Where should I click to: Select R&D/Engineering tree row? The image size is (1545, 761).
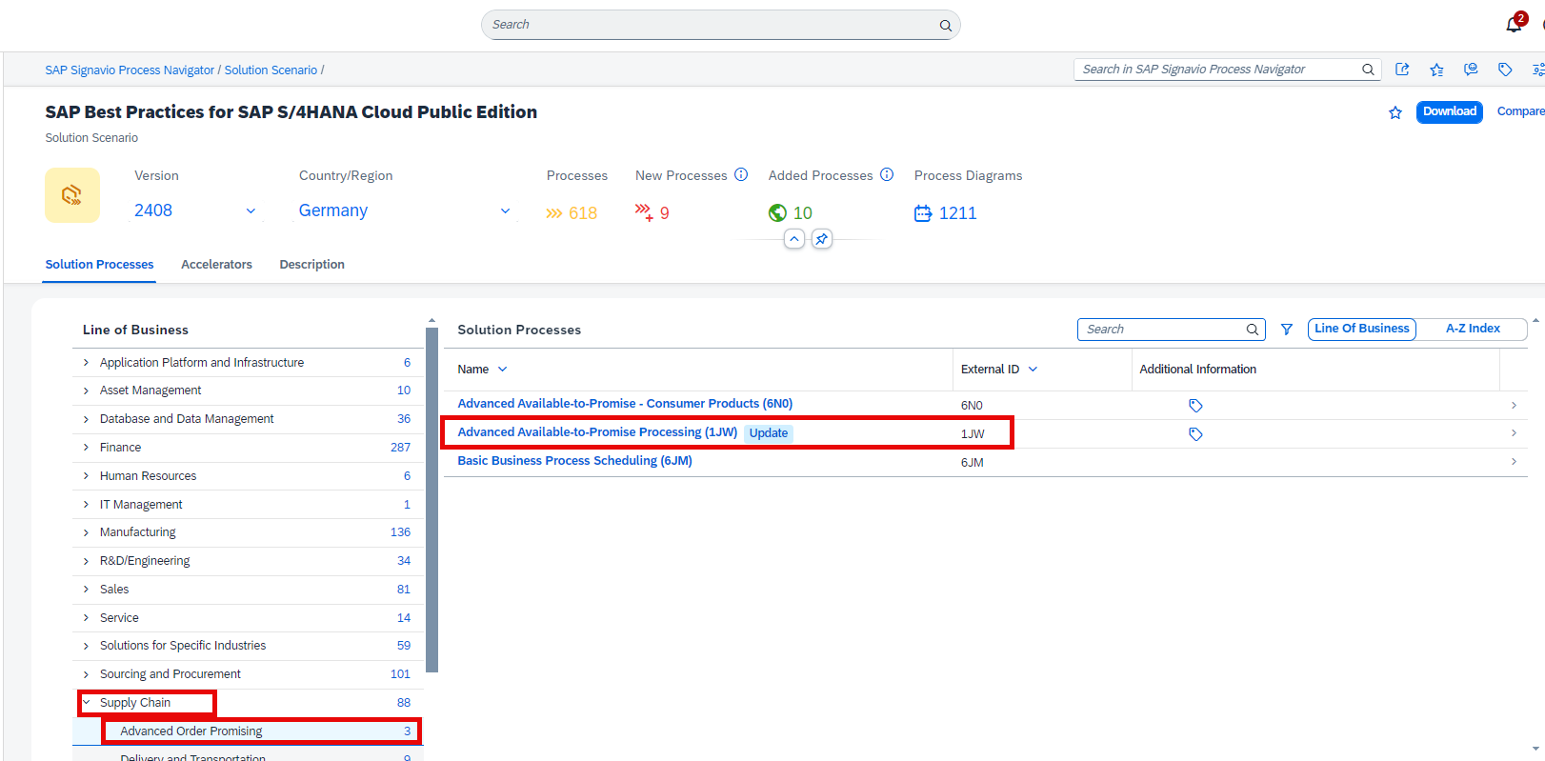(x=248, y=561)
